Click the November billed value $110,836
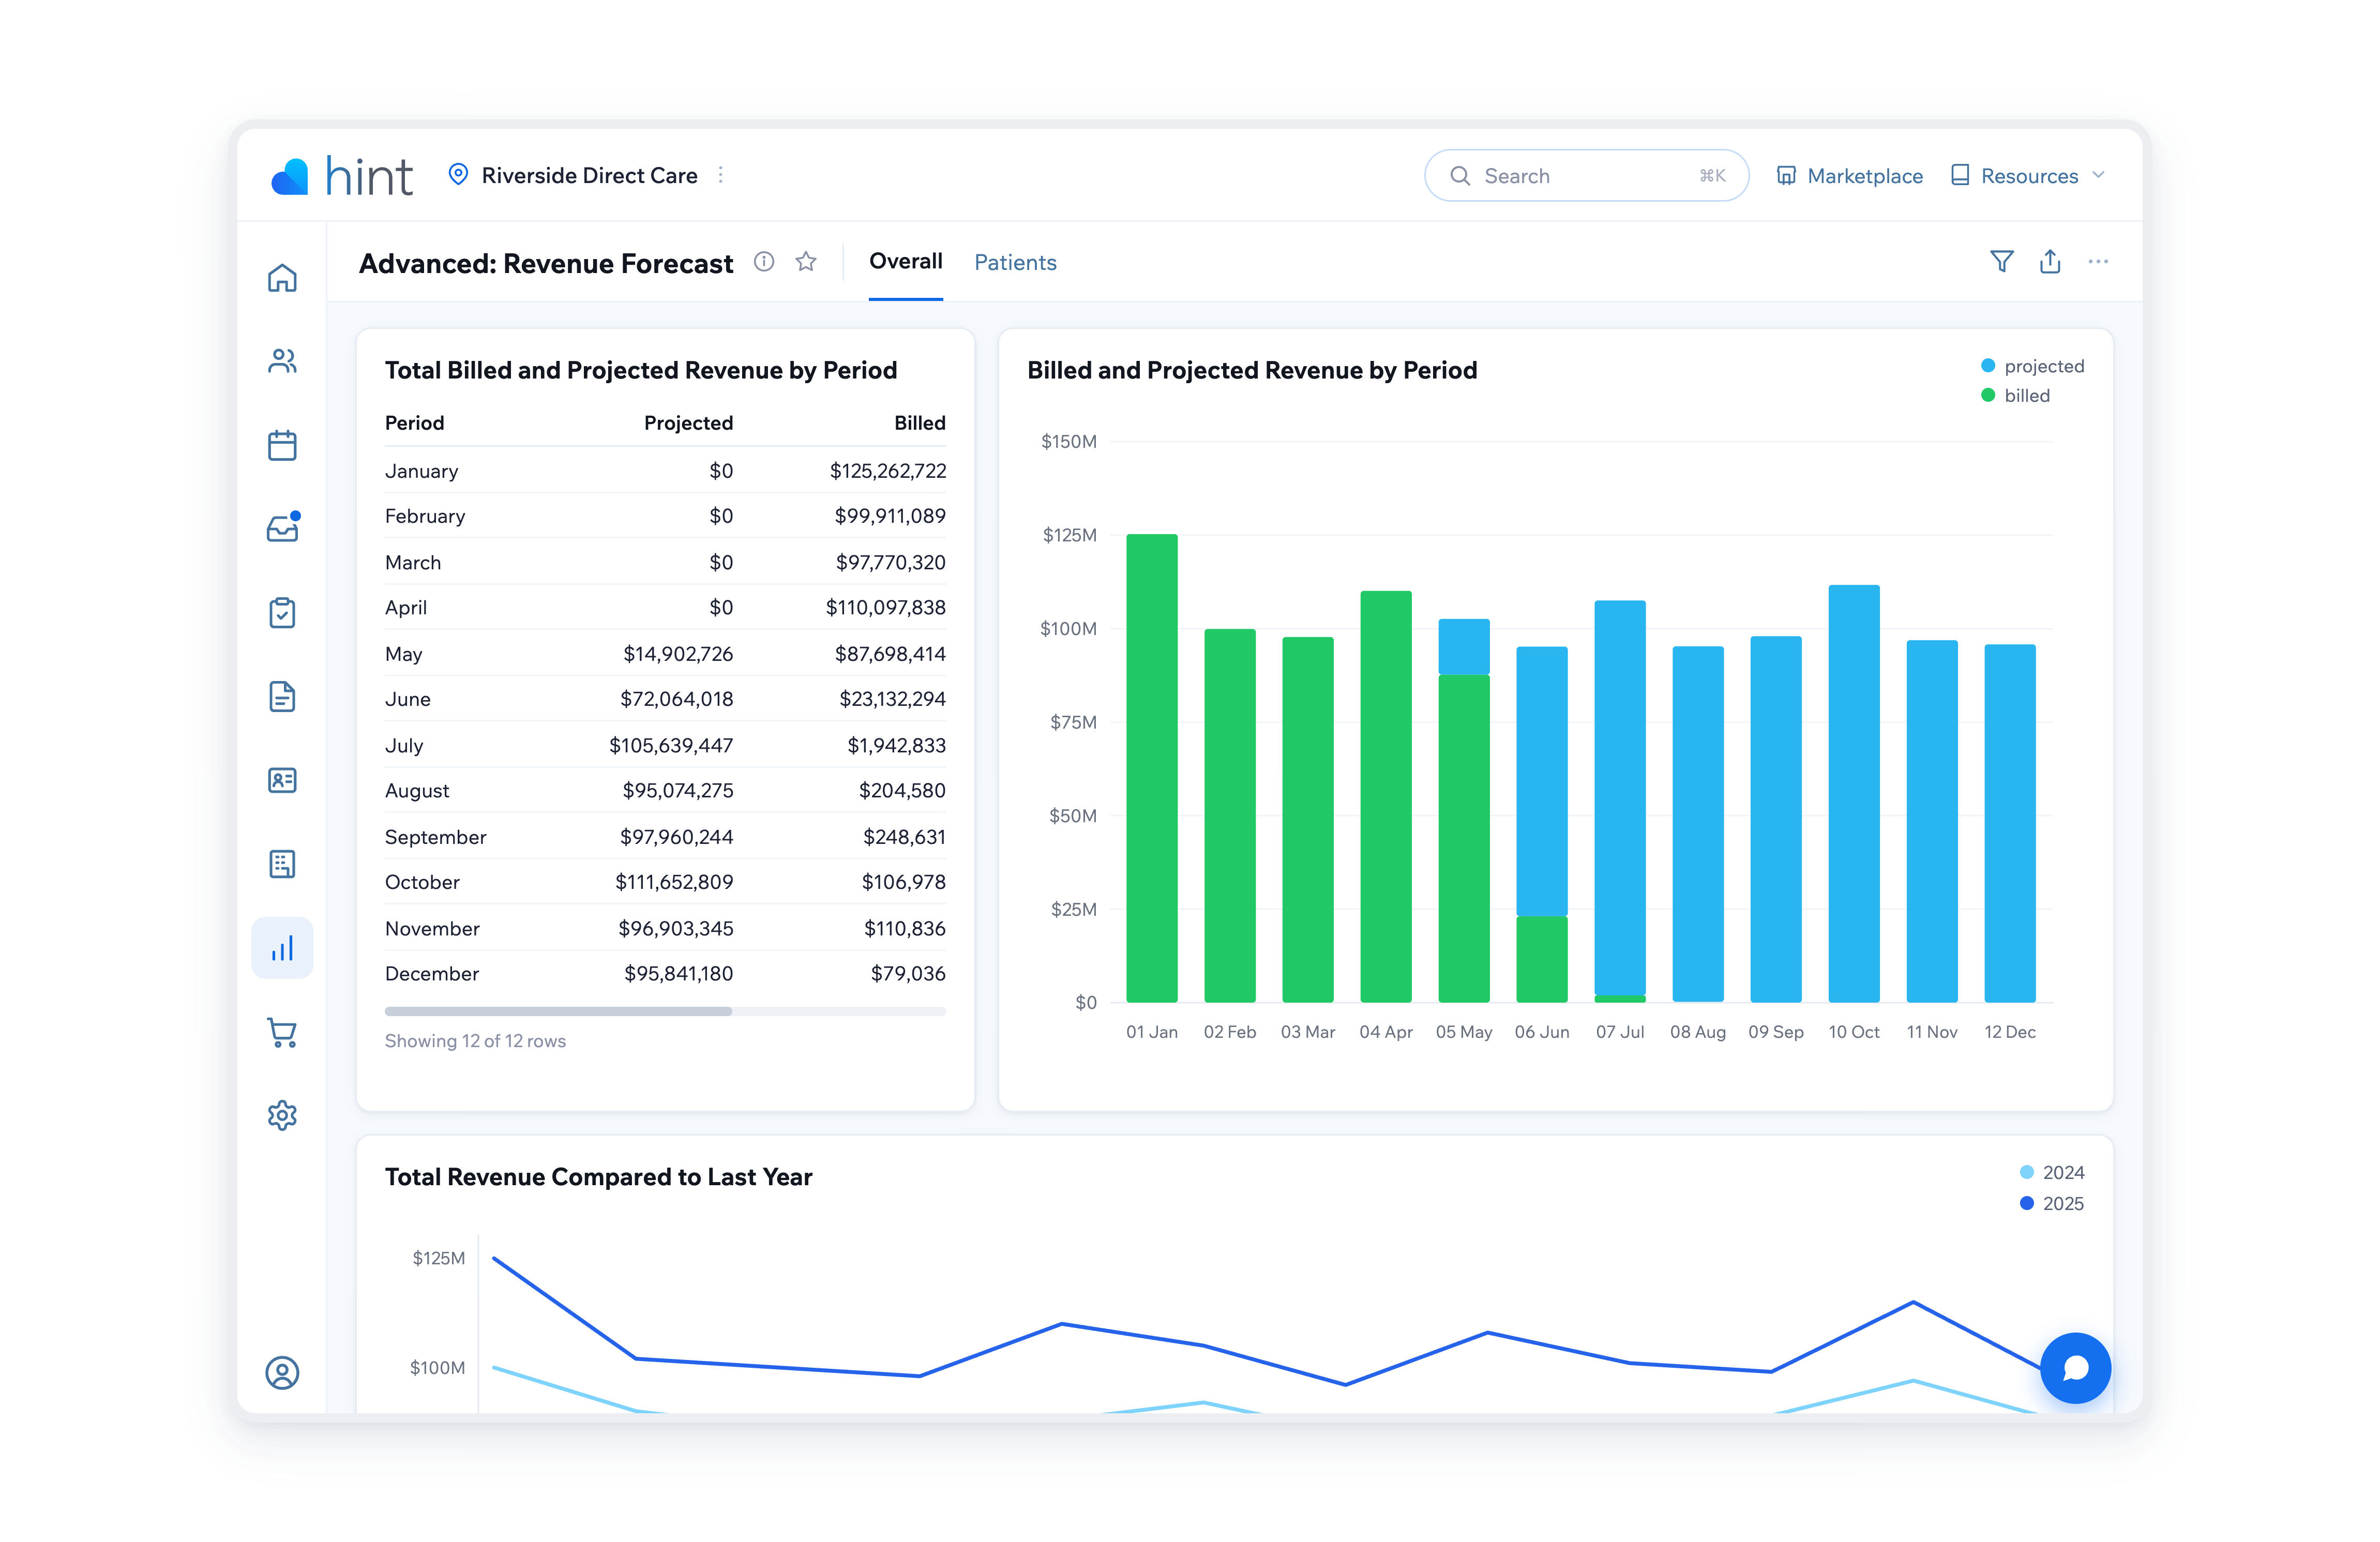 pyautogui.click(x=904, y=928)
